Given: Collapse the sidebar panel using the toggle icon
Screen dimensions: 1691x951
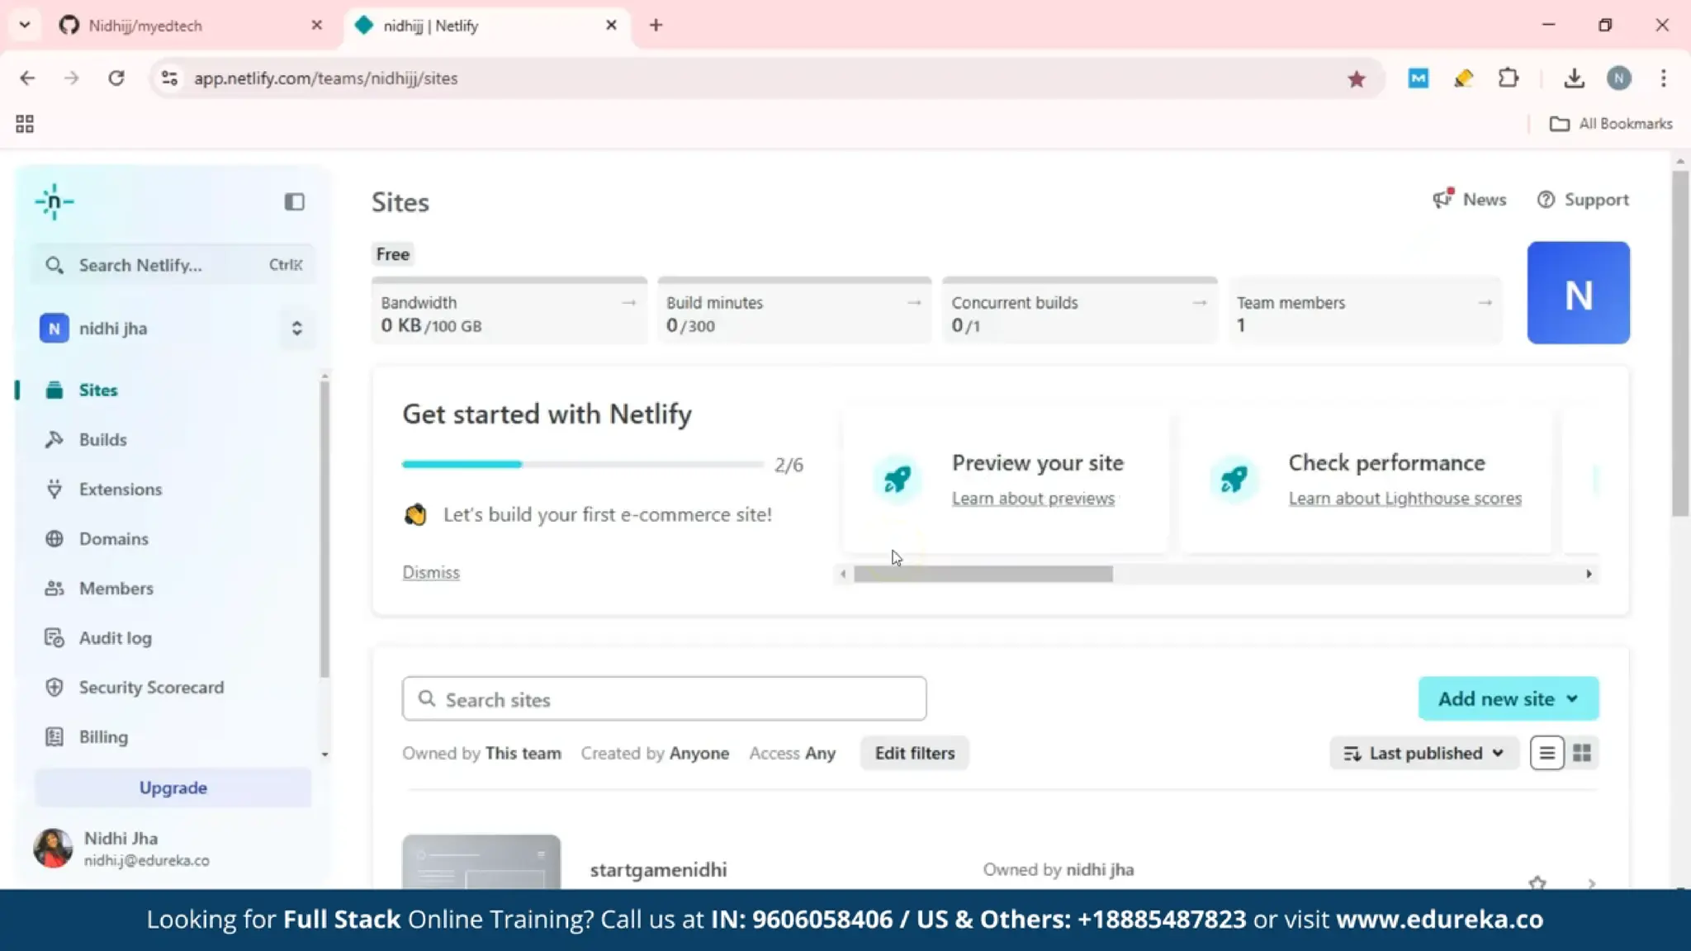Looking at the screenshot, I should coord(295,202).
